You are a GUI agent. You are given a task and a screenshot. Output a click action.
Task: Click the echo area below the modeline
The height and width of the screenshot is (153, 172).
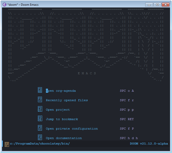coord(86,149)
